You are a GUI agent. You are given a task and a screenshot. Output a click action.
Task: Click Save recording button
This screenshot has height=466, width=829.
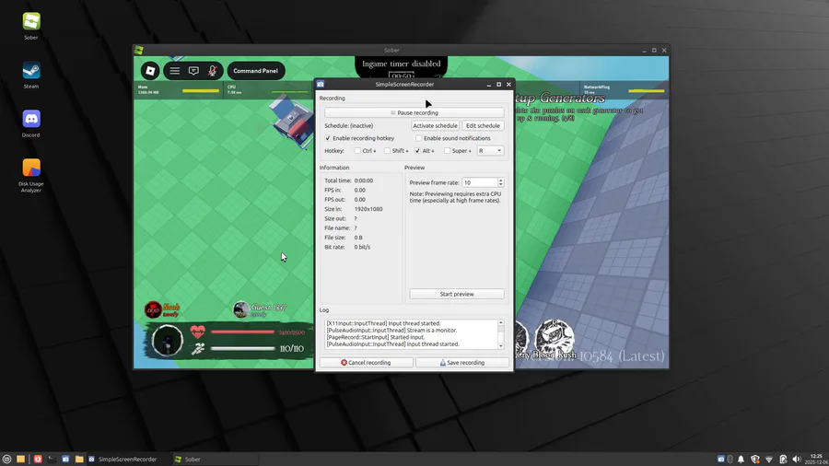pyautogui.click(x=462, y=363)
